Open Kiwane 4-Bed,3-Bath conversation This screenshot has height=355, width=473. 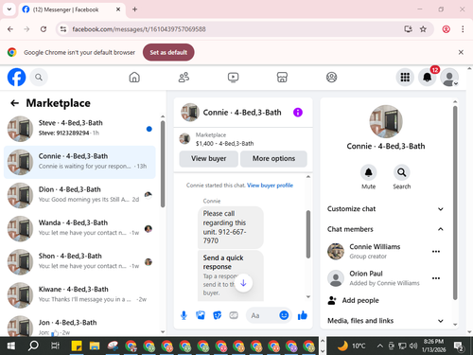[79, 295]
